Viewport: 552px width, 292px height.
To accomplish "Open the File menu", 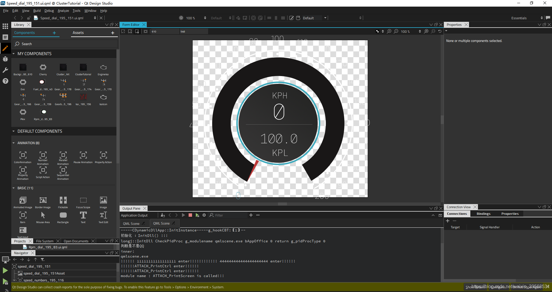I will 6,11.
